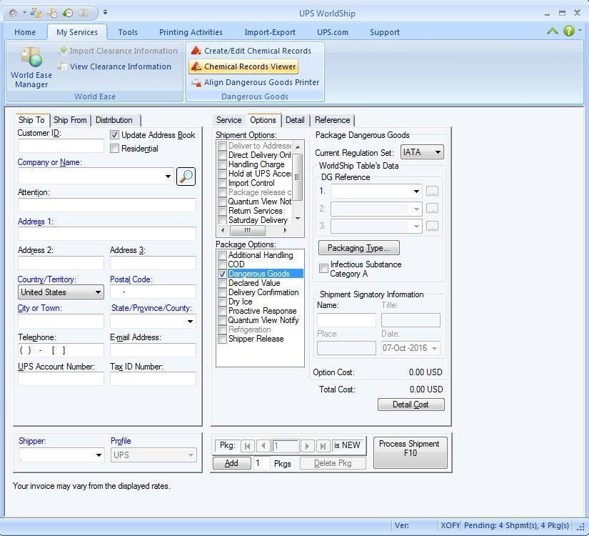Click the Postal Code field
589x536 pixels.
(x=153, y=292)
